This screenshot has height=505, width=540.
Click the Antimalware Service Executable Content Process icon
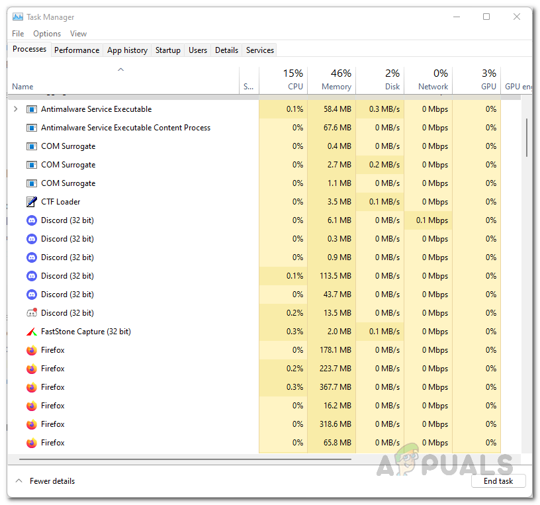coord(31,128)
